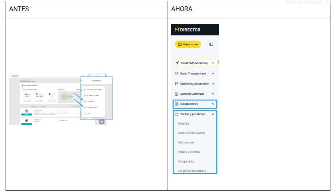Select Datos de facturación menu entry
Image resolution: width=334 pixels, height=194 pixels.
click(192, 133)
